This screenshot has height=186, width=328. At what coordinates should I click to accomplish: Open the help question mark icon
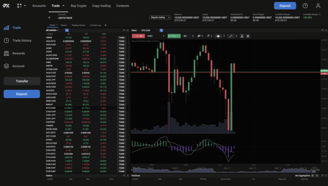(305, 6)
